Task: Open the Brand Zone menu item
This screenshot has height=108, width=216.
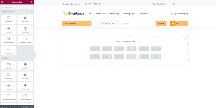Action: pyautogui.click(x=101, y=13)
